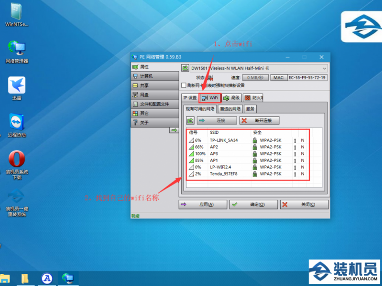This screenshot has width=382, height=286.
Task: Open 迅雷 desktop icon
Action: 17,86
